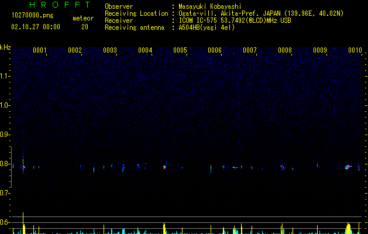Click the 0.9 kHz axis label
The image size is (368, 234).
click(5, 135)
